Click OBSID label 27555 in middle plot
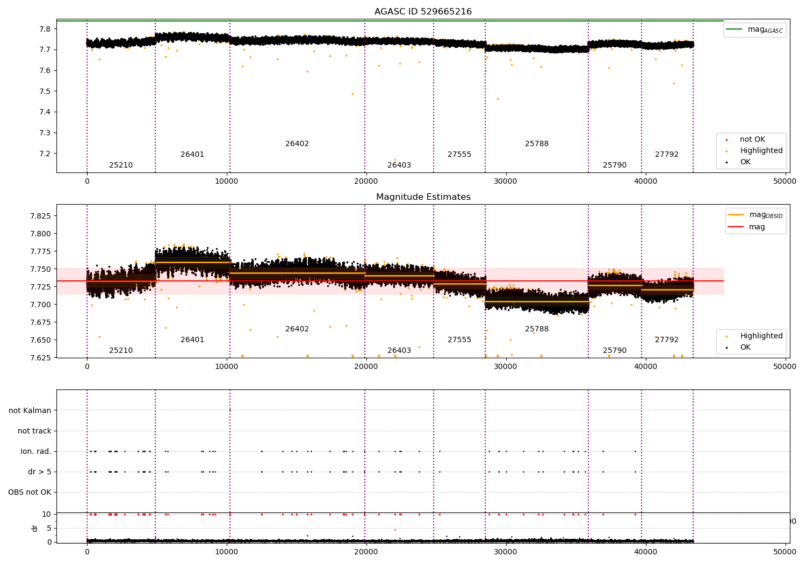The width and height of the screenshot is (806, 564). tap(459, 340)
